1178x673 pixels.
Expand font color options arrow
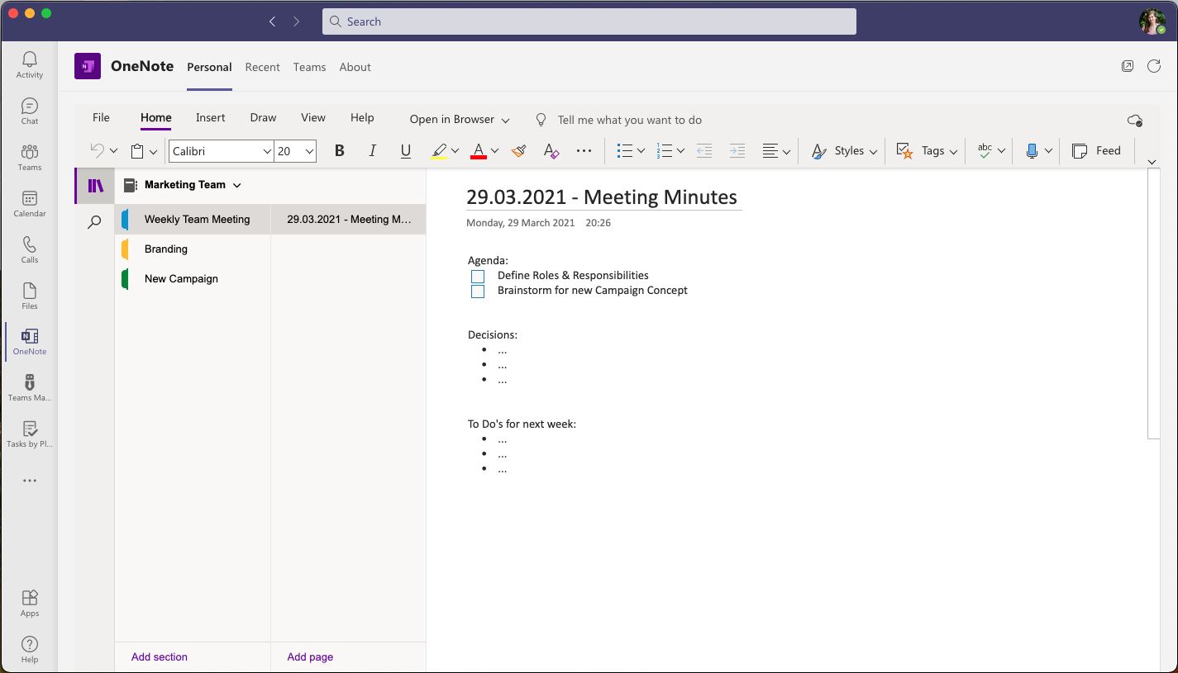pos(494,151)
